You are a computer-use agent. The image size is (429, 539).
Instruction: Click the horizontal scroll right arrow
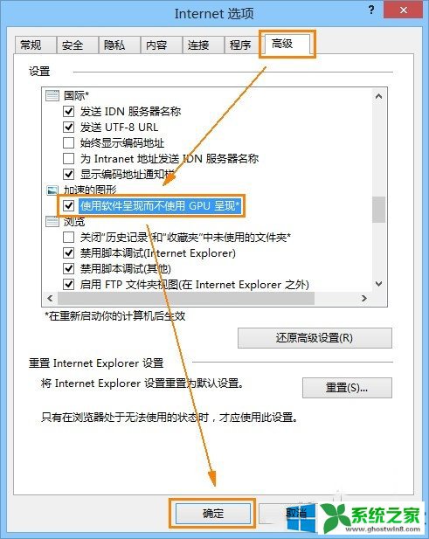(x=364, y=299)
